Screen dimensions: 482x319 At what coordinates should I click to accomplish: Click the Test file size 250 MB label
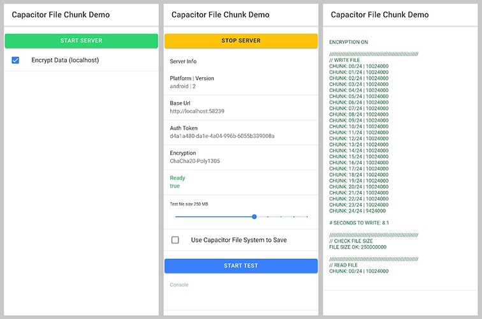189,204
